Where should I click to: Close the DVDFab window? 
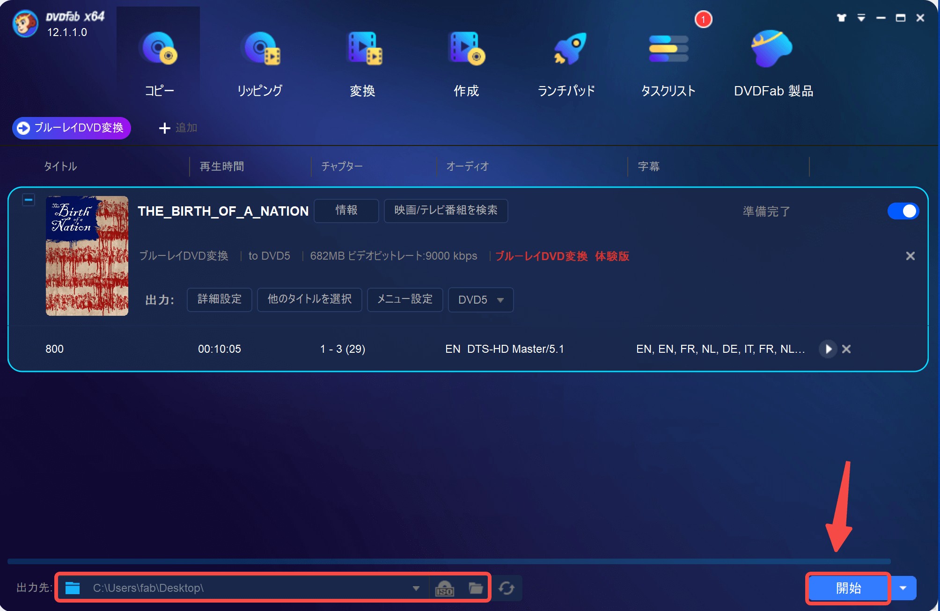coord(920,18)
